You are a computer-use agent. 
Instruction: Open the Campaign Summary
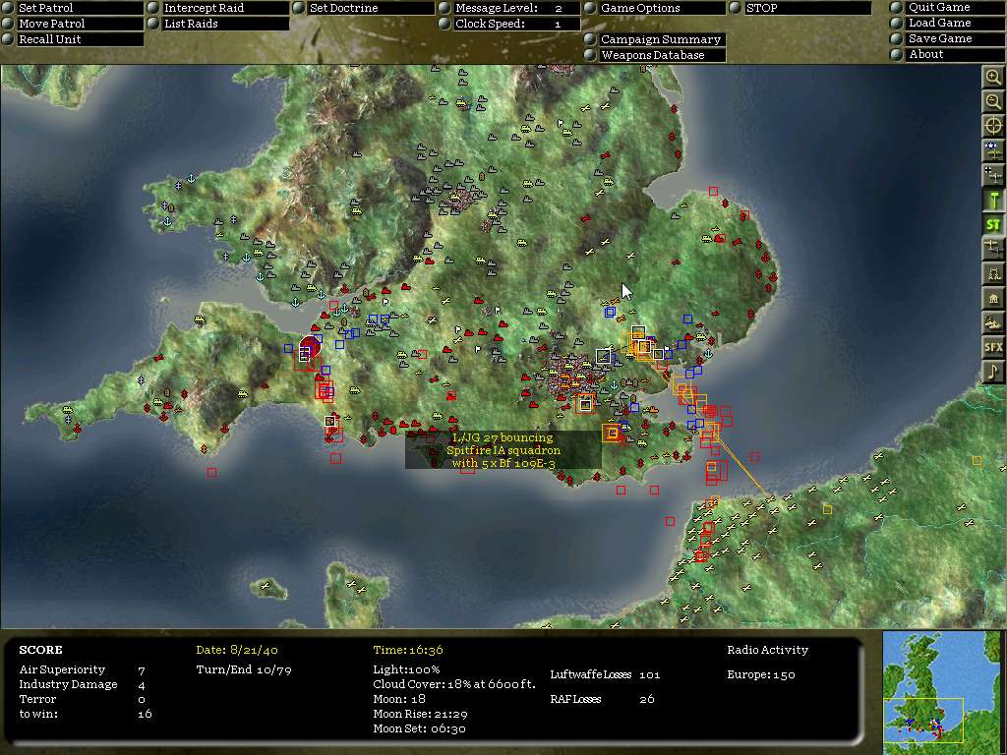662,39
